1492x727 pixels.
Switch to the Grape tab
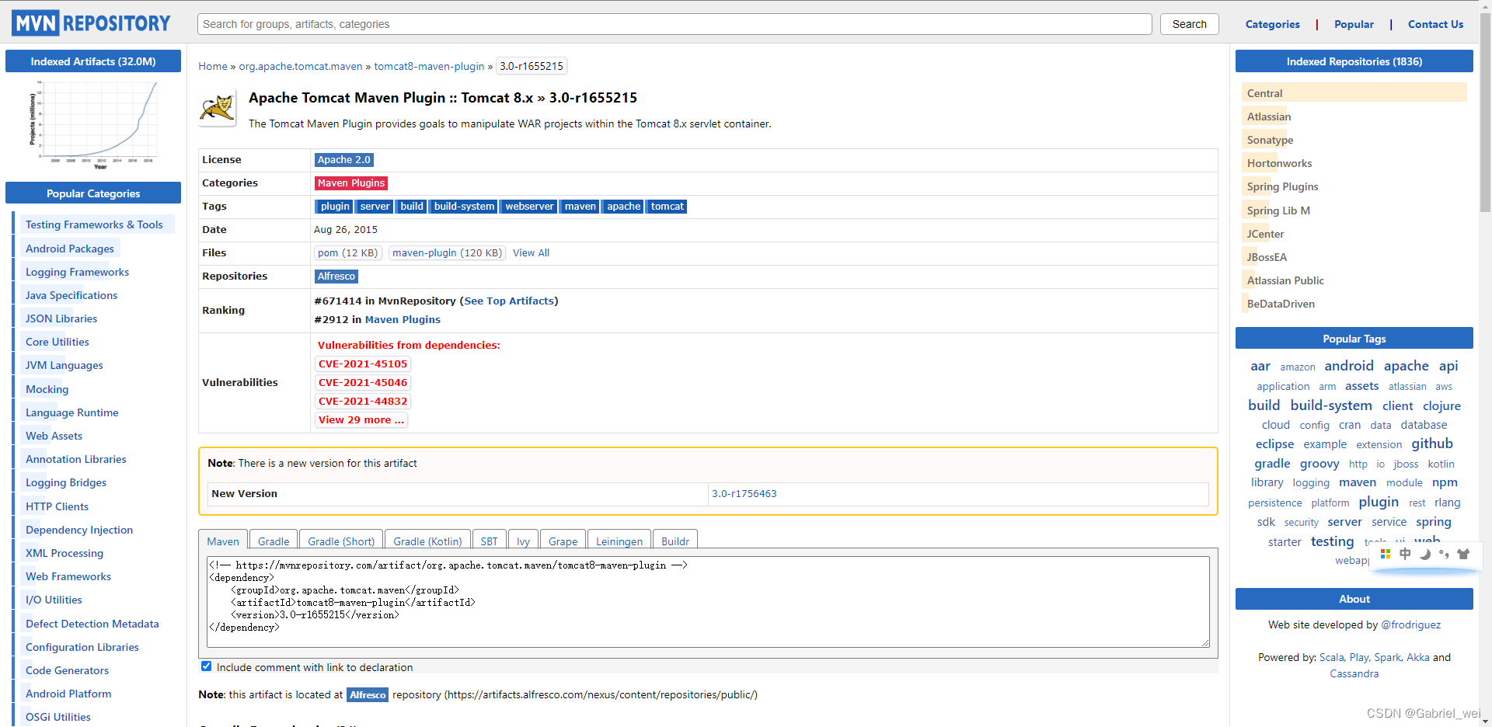[563, 541]
